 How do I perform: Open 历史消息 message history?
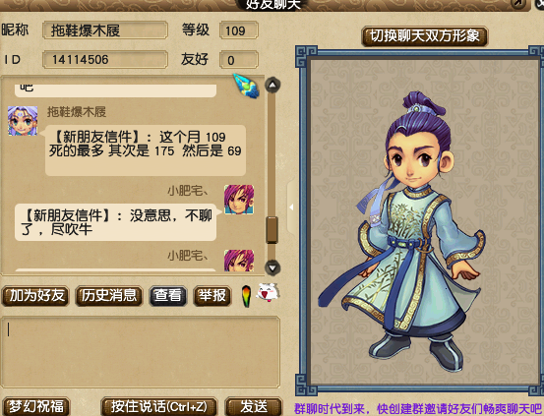[x=109, y=296]
